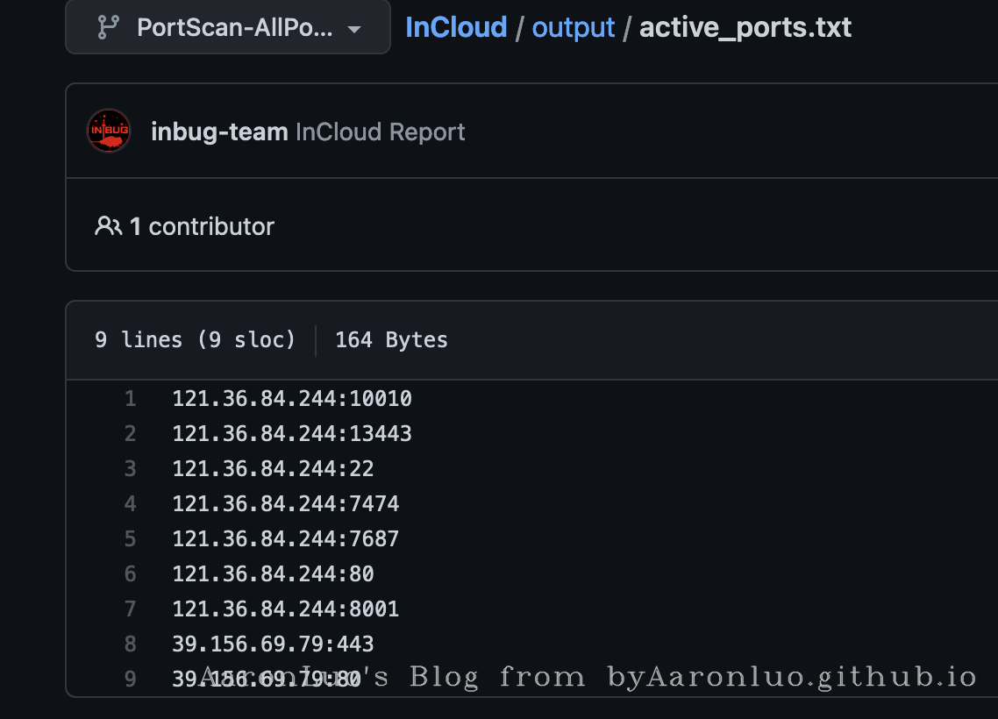998x719 pixels.
Task: Click the 121.36.84.244:7474 code line
Action: click(x=286, y=504)
